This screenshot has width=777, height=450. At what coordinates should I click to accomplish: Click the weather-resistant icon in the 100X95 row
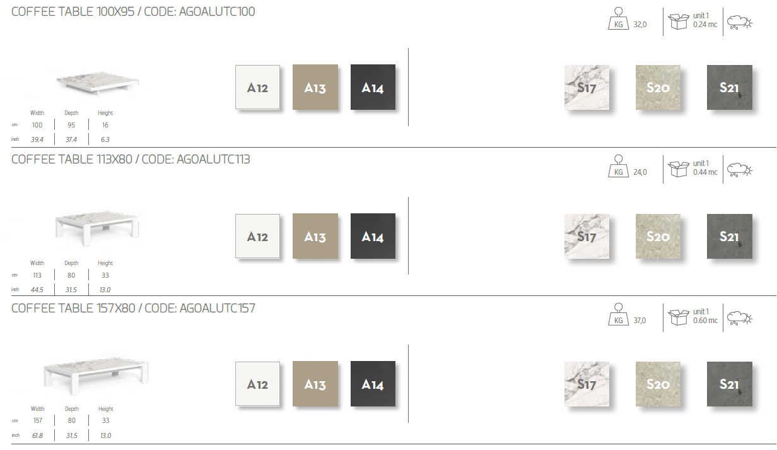point(740,23)
